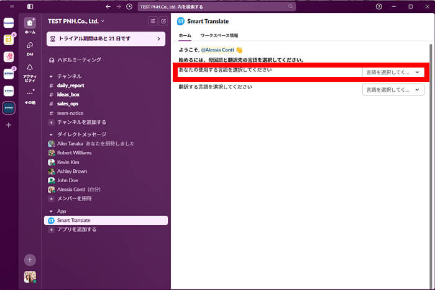Open the history clock icon
Viewport: 435px width, 290px height.
129,7
